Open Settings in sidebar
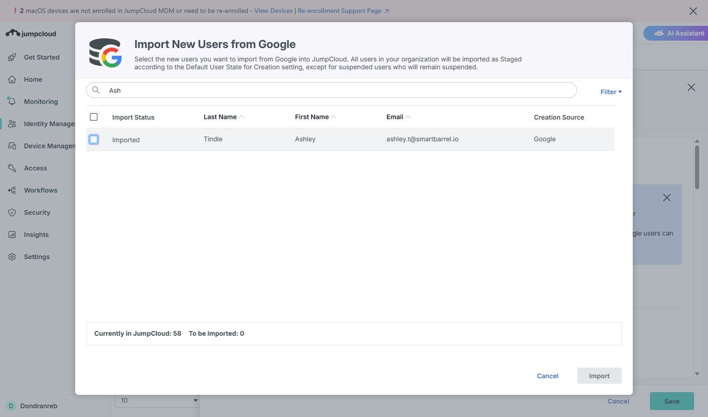708x417 pixels. pyautogui.click(x=37, y=257)
